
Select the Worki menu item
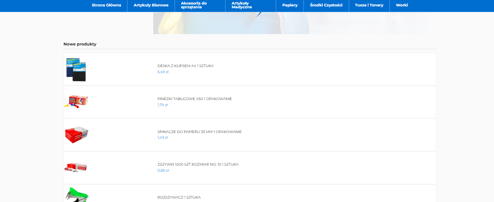coord(402,5)
